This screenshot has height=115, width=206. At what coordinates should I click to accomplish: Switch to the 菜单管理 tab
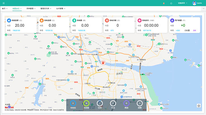pos(30,9)
